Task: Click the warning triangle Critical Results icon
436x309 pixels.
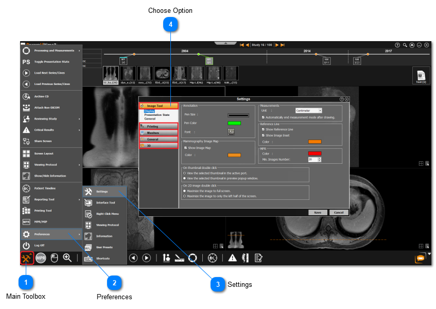Action: 233,258
